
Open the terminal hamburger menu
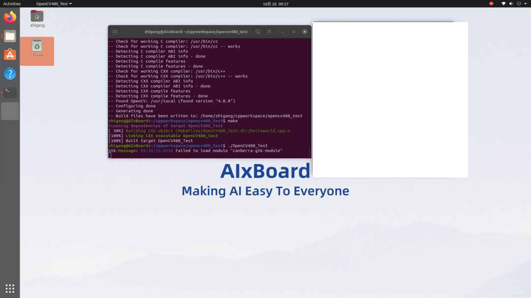269,32
